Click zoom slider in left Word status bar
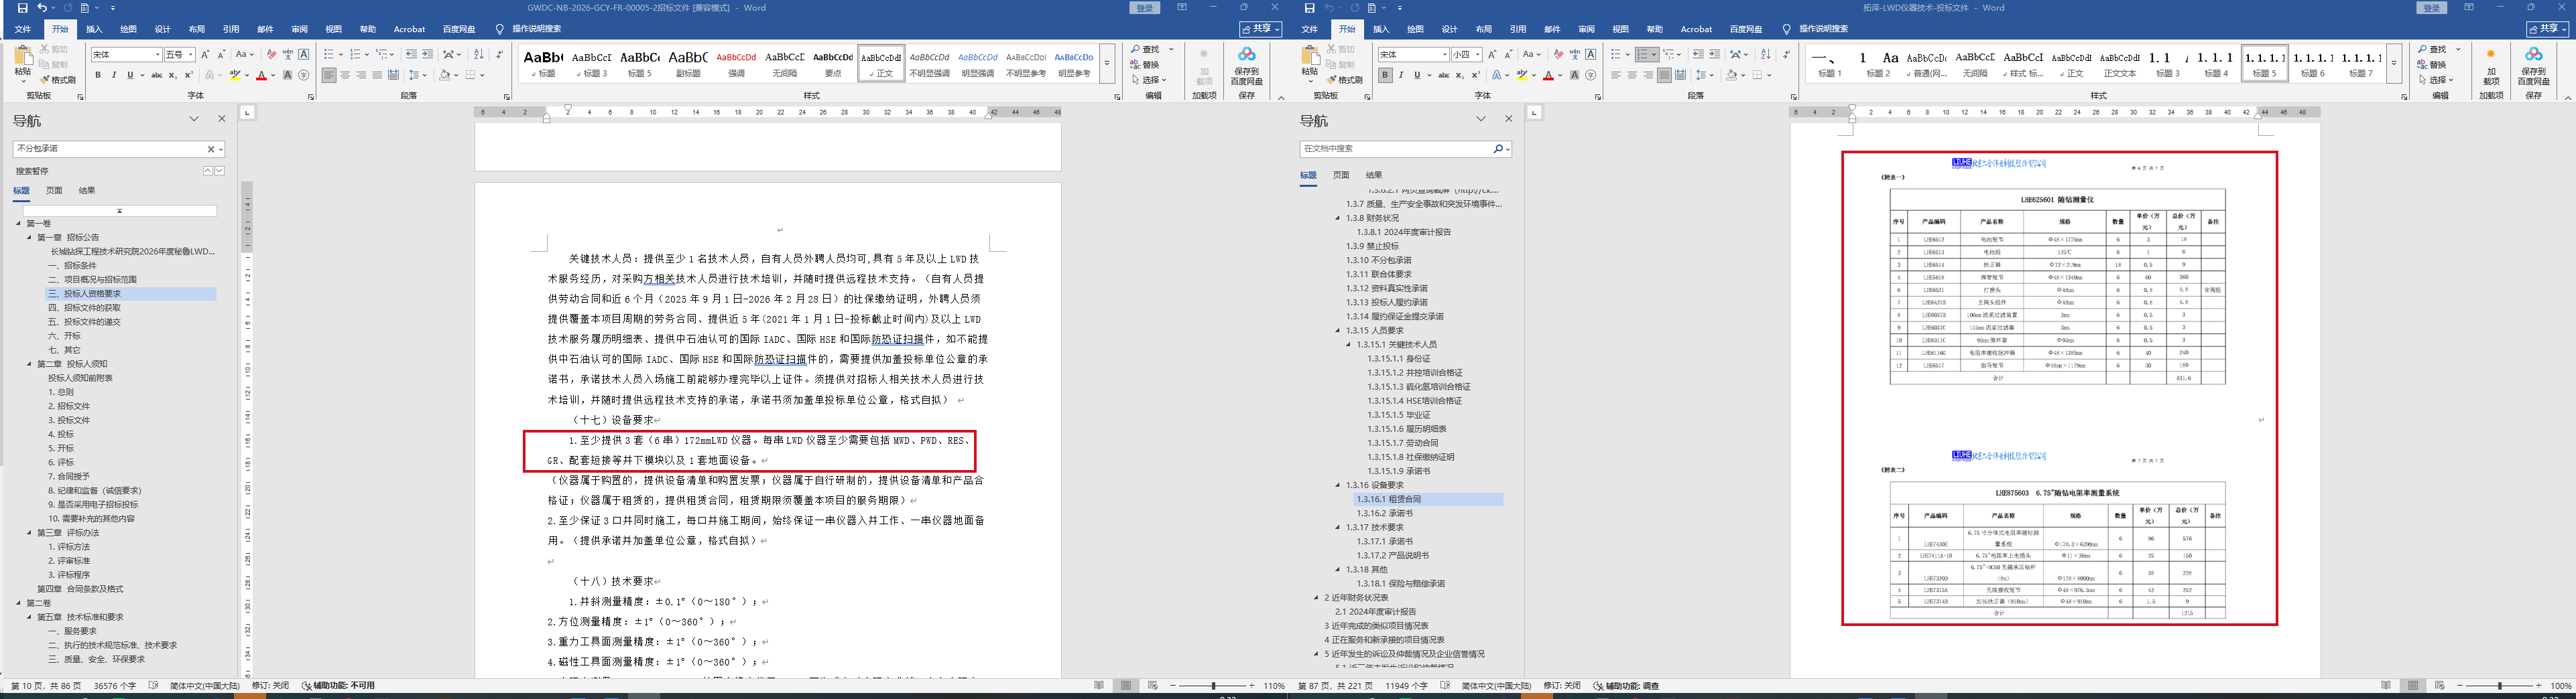The height and width of the screenshot is (699, 2576). [x=1214, y=686]
